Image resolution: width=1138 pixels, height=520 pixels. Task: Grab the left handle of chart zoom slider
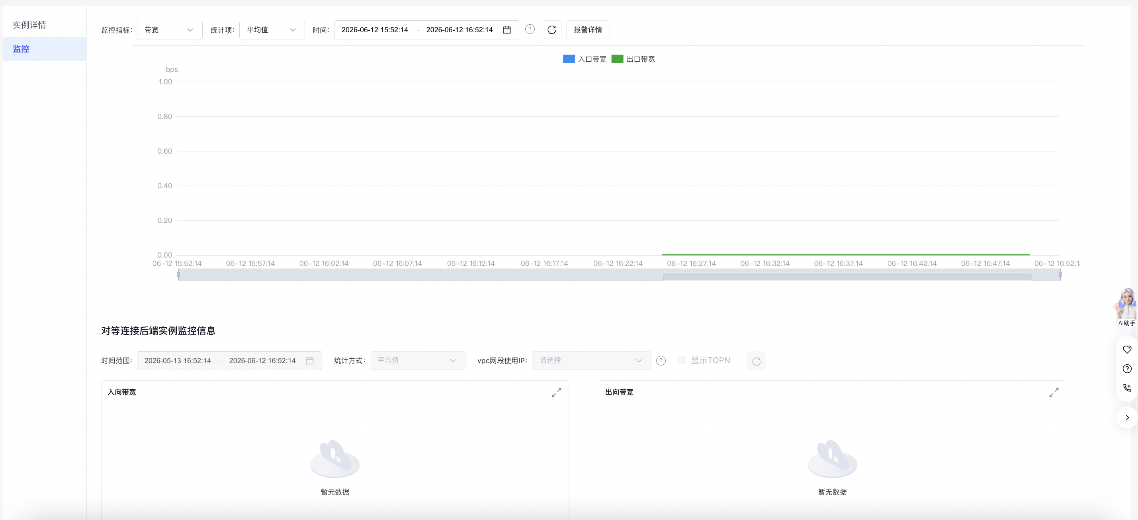[178, 274]
